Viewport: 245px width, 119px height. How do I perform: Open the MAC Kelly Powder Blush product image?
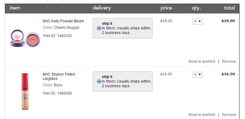pyautogui.click(x=25, y=38)
